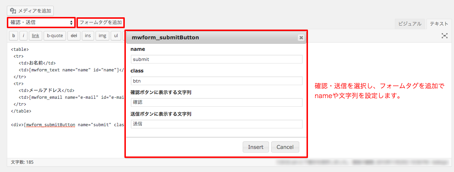Click the bold 'b' quicktag button

click(14, 36)
